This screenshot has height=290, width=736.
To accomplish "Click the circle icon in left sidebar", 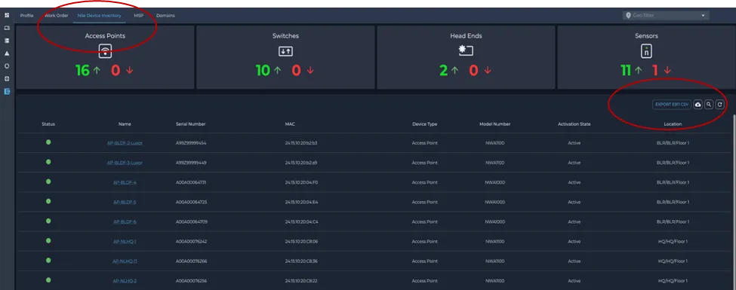I will pos(7,66).
